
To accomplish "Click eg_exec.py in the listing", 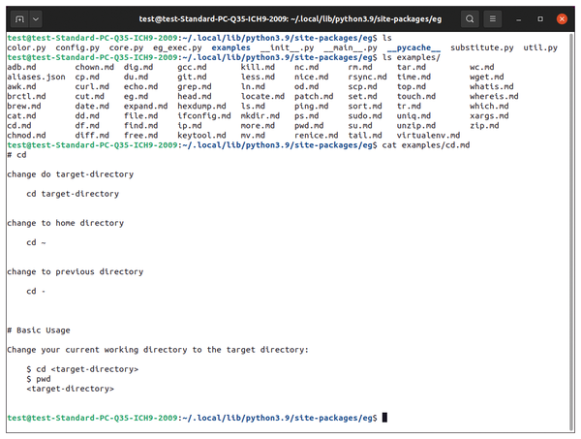I will [x=177, y=47].
